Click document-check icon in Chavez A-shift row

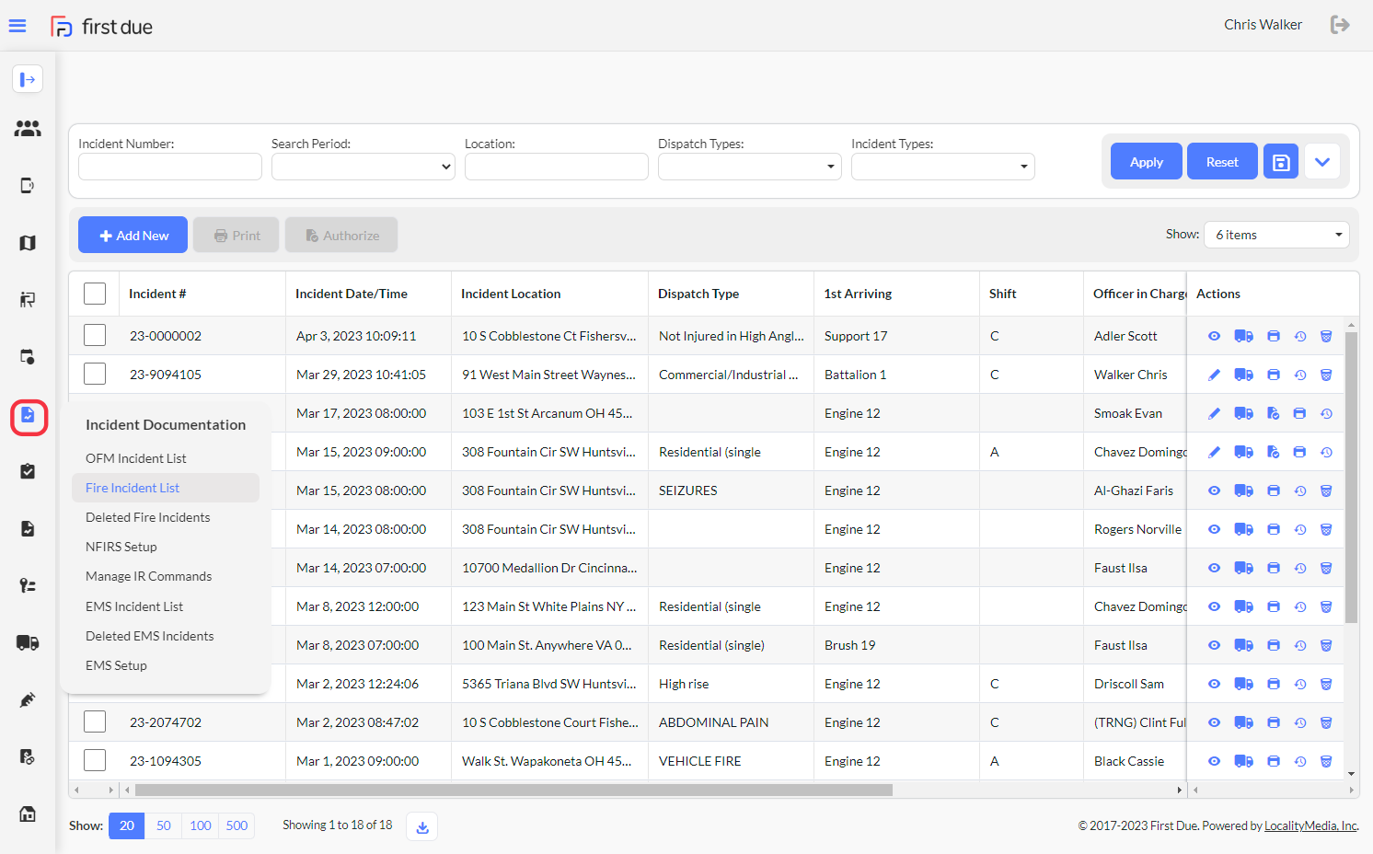coord(1274,452)
